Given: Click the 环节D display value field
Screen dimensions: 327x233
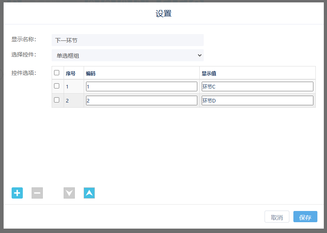Looking at the screenshot, I should 257,100.
